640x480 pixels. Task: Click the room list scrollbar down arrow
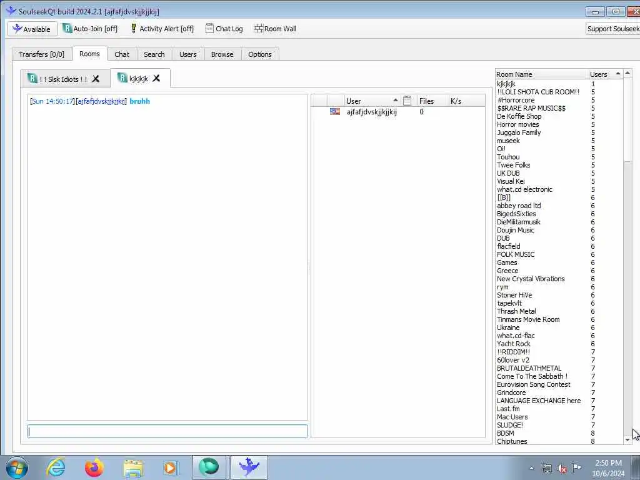[x=627, y=439]
